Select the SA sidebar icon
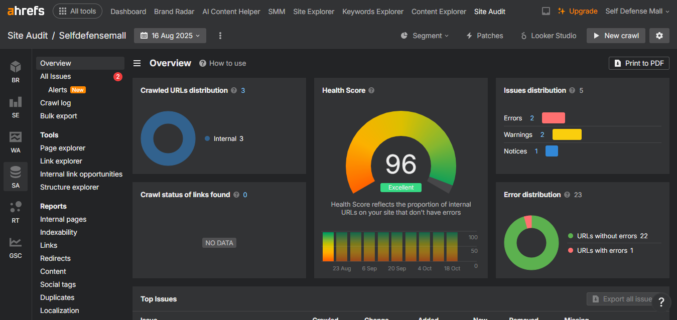 click(16, 177)
